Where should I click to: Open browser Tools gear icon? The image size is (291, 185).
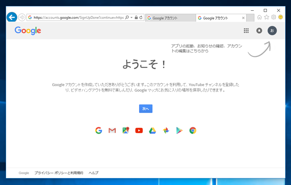pyautogui.click(x=273, y=17)
